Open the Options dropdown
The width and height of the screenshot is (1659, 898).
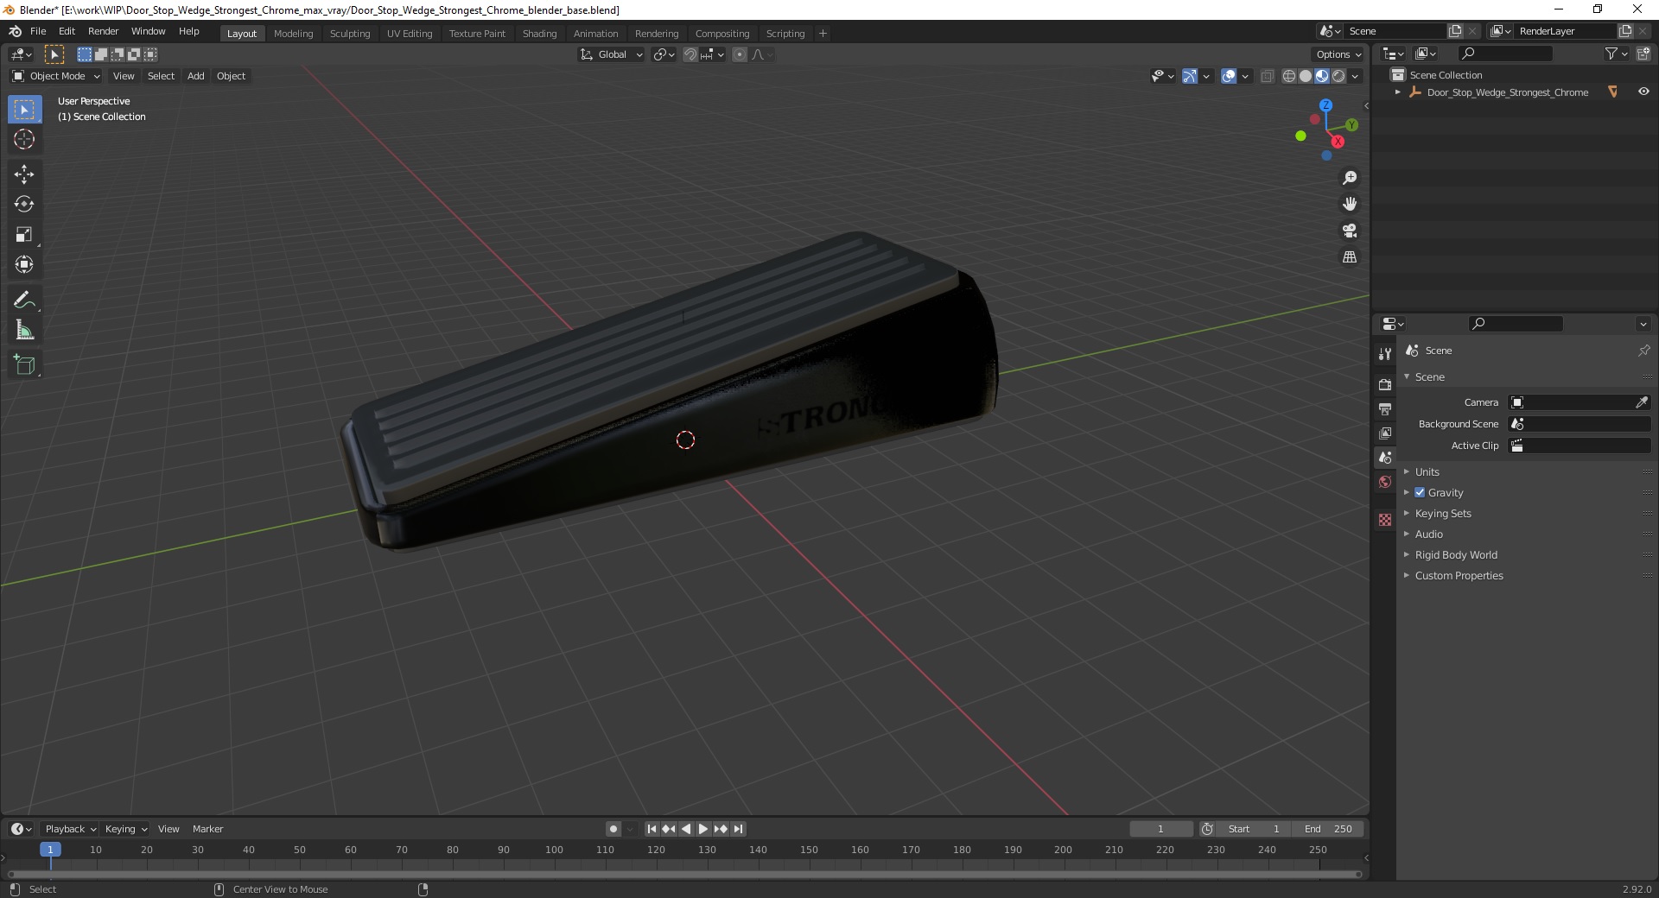click(1338, 54)
